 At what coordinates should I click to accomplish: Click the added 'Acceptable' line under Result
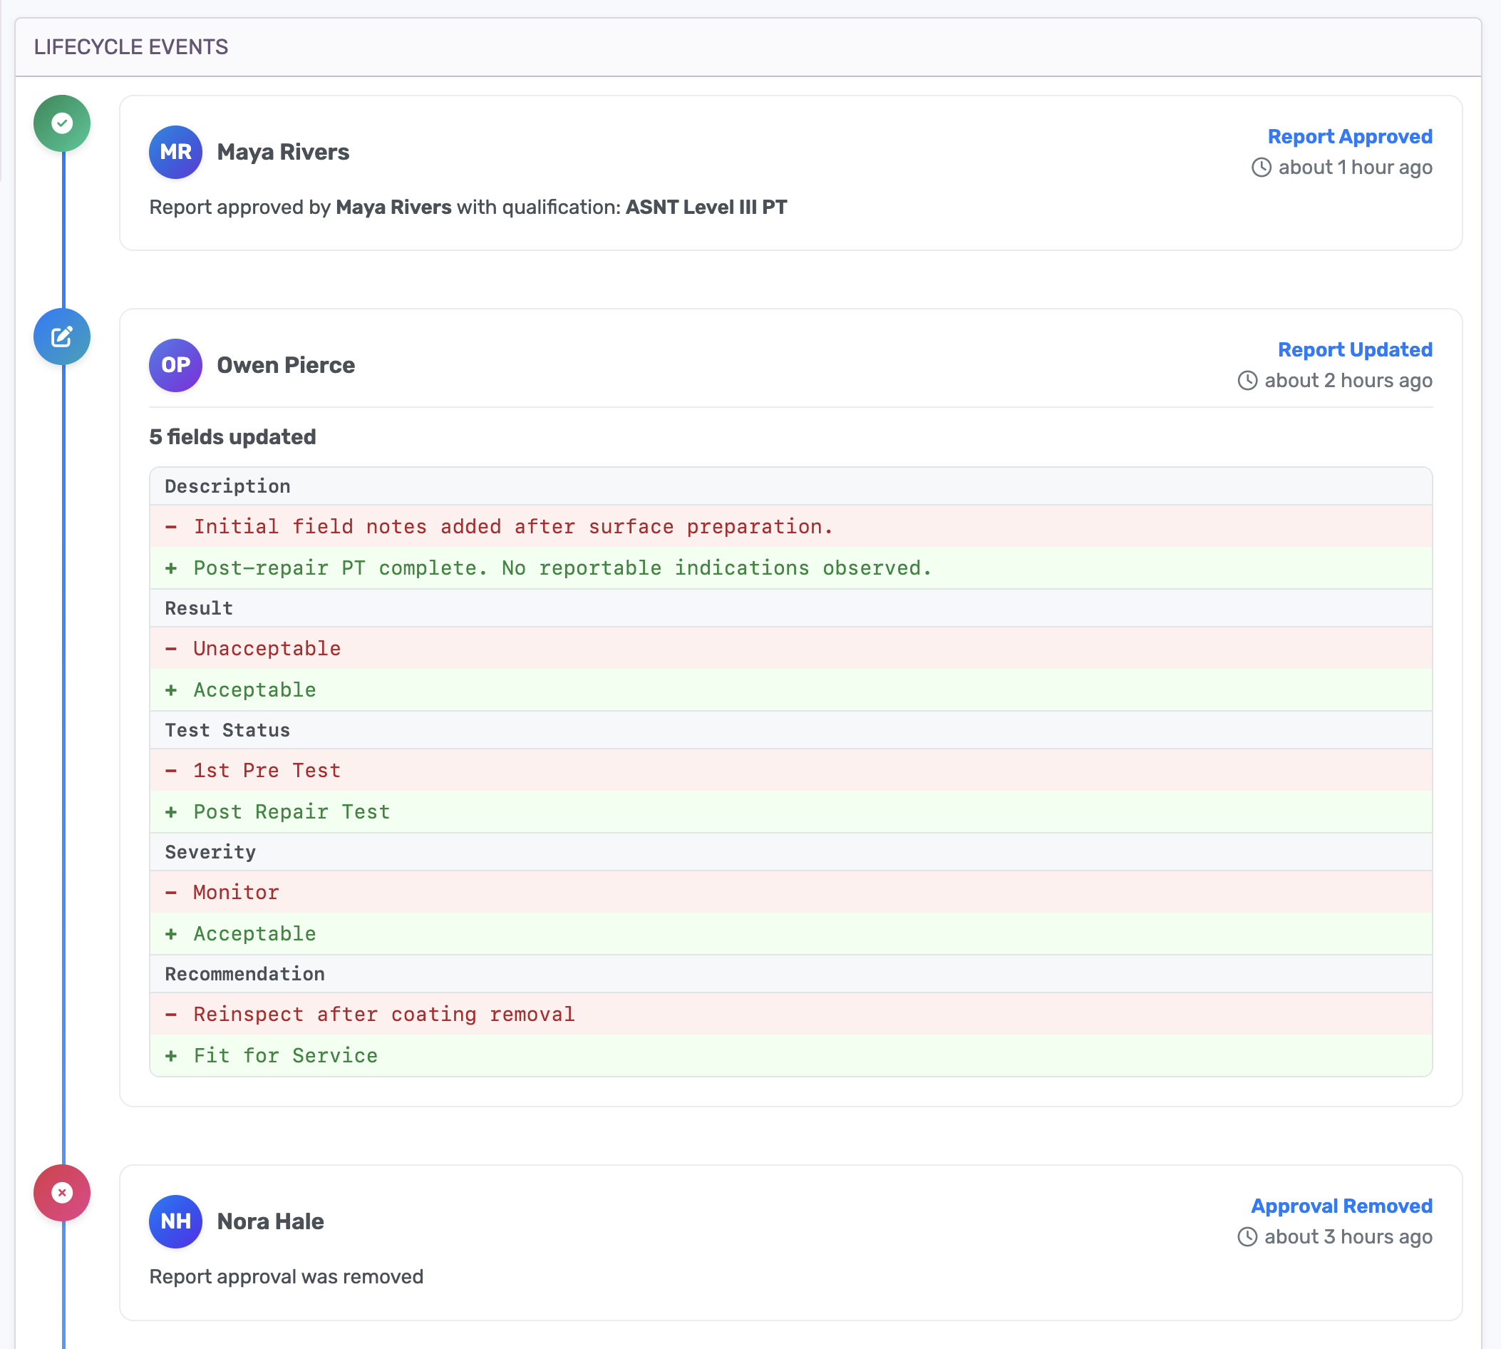(790, 690)
